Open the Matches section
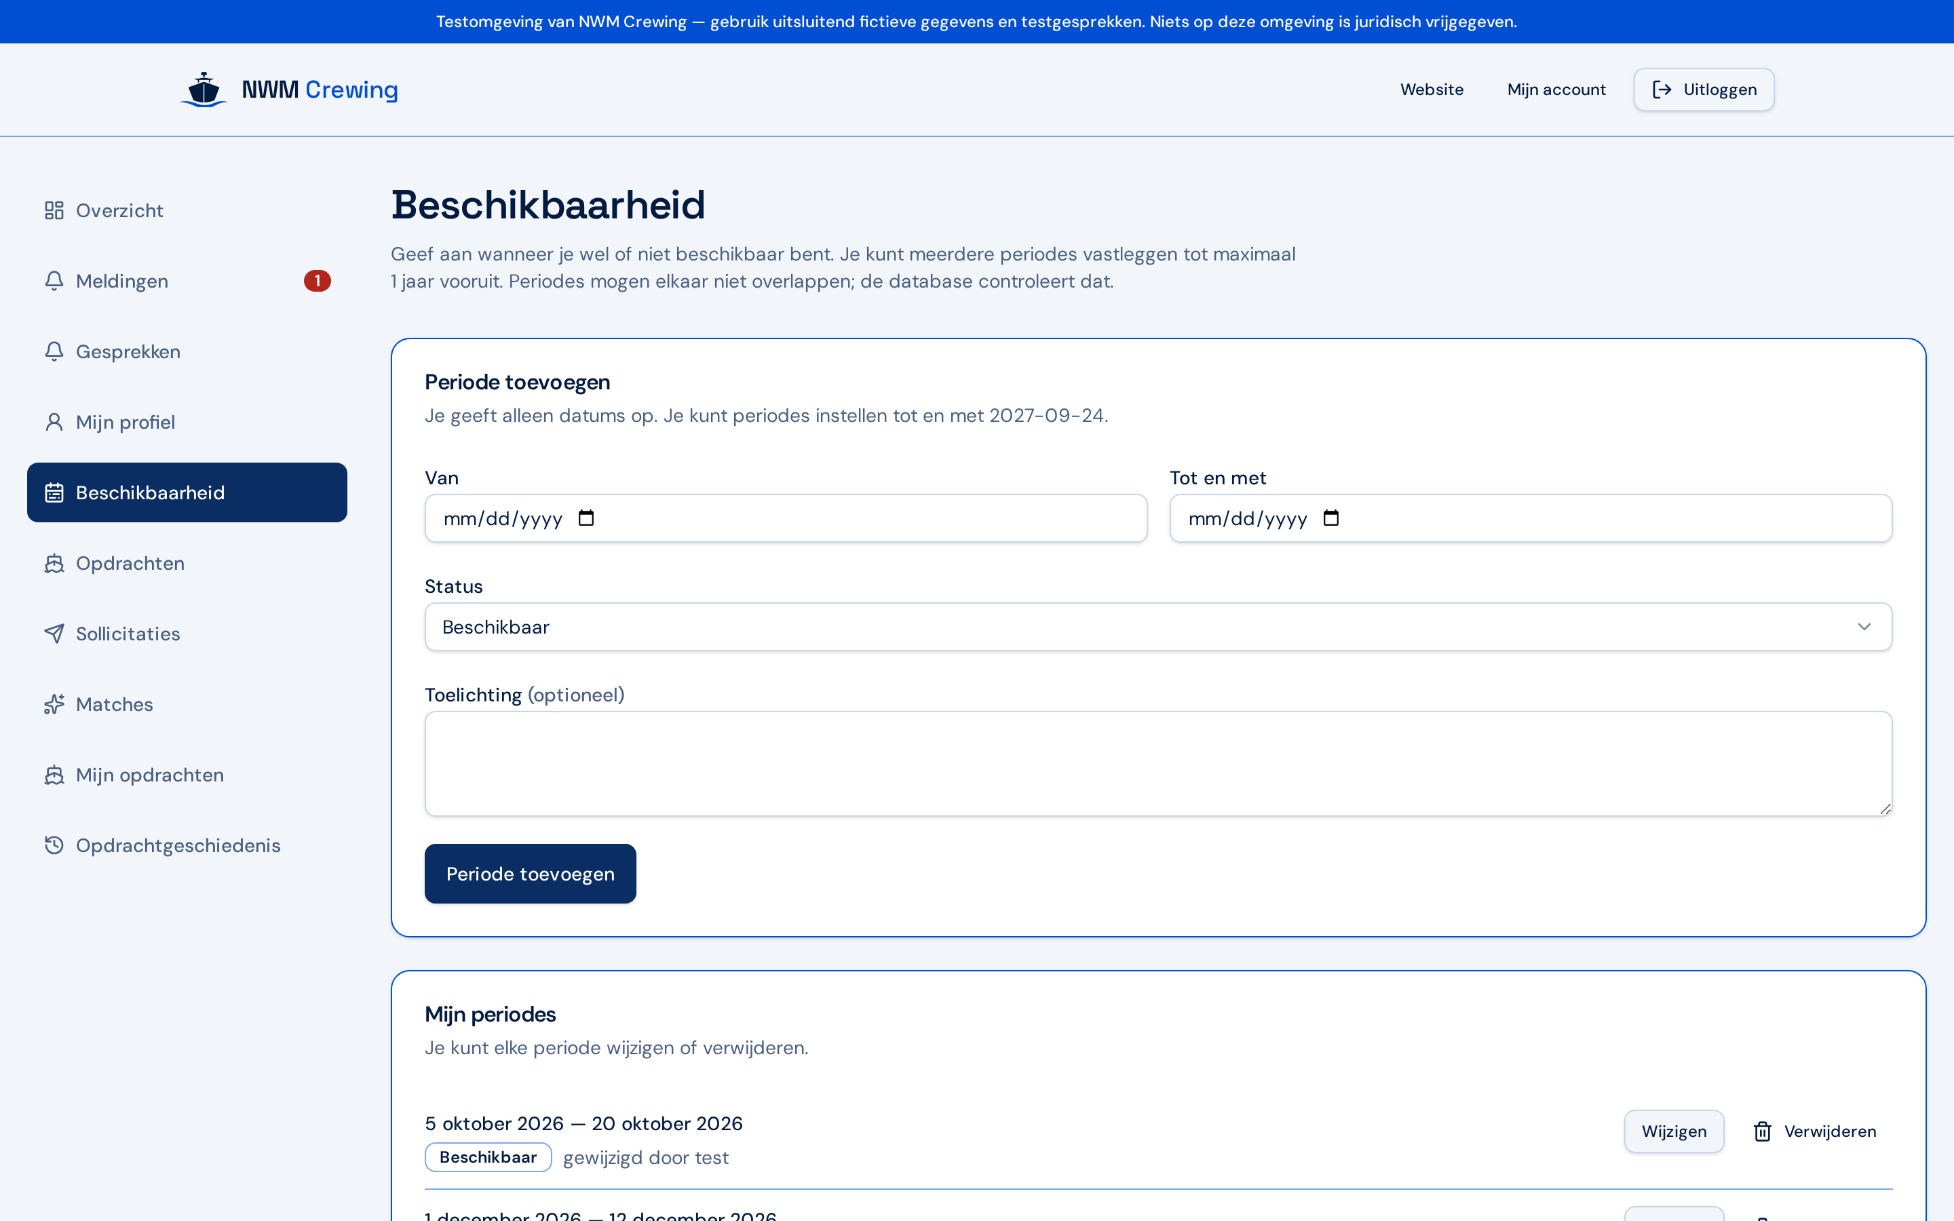The image size is (1954, 1221). [x=187, y=704]
